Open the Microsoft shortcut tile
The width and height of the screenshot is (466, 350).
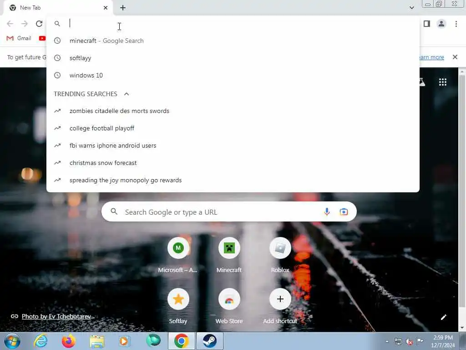point(178,255)
